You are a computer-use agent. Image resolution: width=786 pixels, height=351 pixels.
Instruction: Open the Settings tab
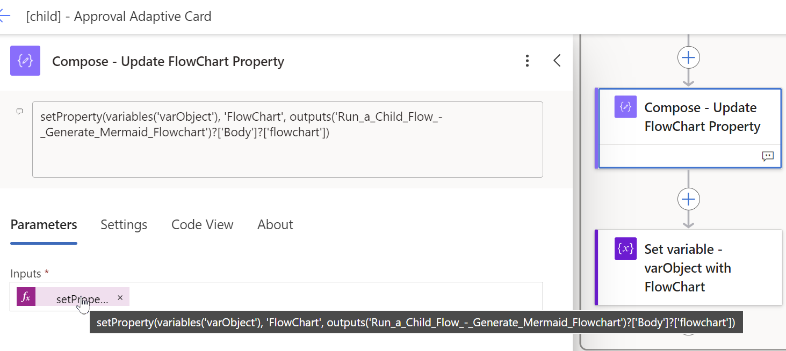pyautogui.click(x=124, y=225)
